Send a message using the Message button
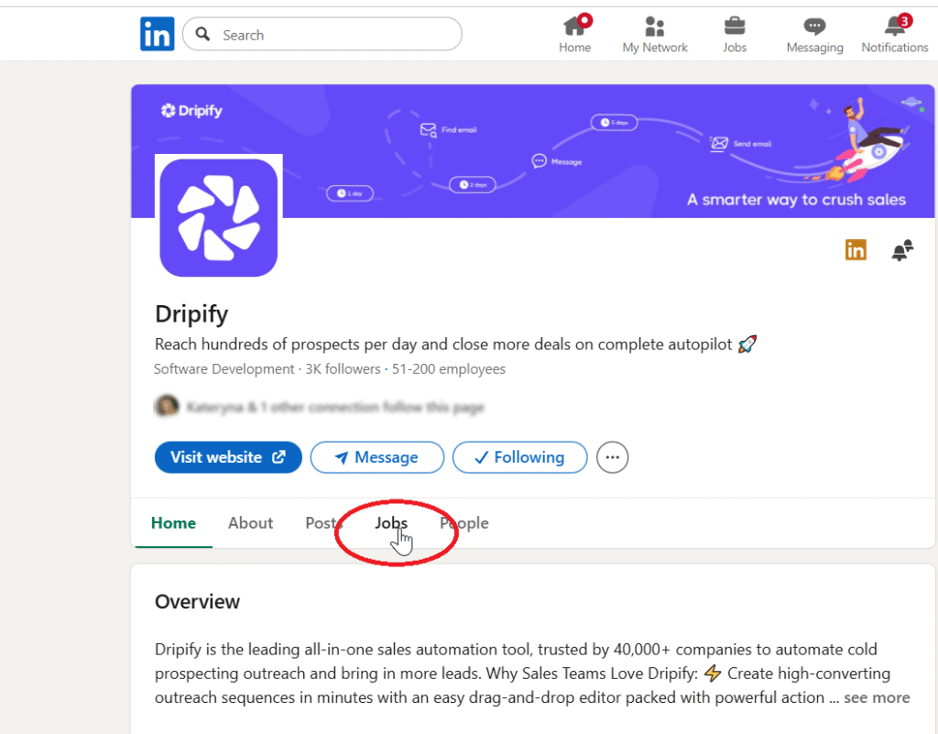 [376, 457]
